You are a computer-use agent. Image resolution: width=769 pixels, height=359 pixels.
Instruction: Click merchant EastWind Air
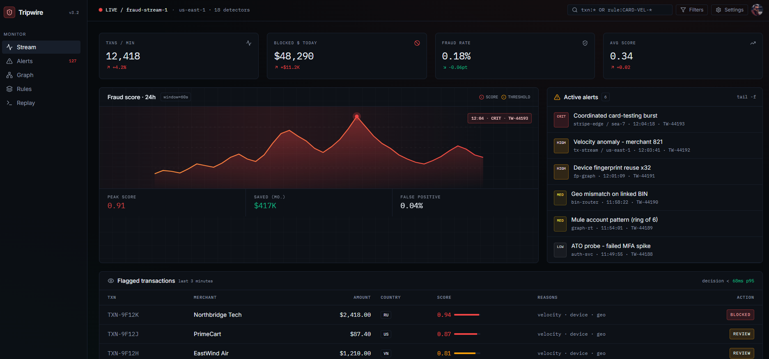coord(211,353)
